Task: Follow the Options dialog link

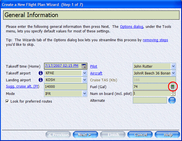Action: click(131, 26)
